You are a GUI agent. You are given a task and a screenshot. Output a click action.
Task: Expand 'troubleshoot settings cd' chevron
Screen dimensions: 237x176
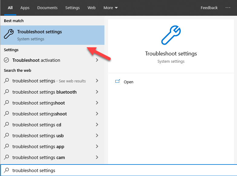tap(97, 125)
